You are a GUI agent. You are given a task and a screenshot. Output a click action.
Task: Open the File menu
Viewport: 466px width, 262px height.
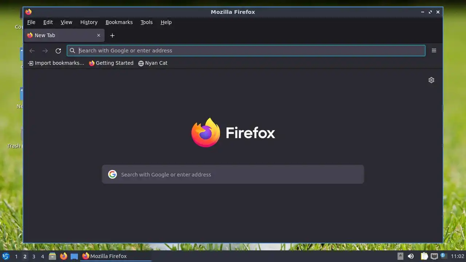(31, 22)
